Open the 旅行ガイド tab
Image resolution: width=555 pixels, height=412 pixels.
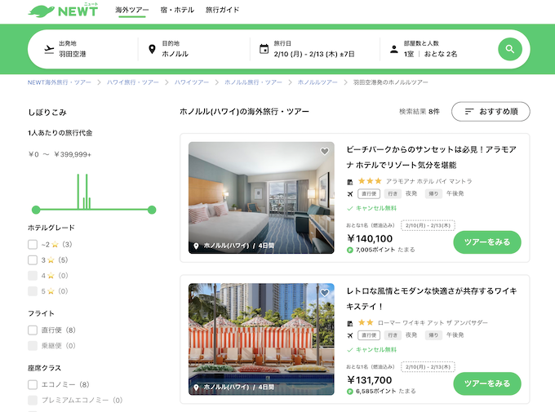(222, 11)
